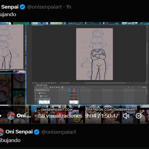Viewport: 149px width, 149px height.
Task: Open the Línea de tiempo panel tab
Action: pos(42,85)
